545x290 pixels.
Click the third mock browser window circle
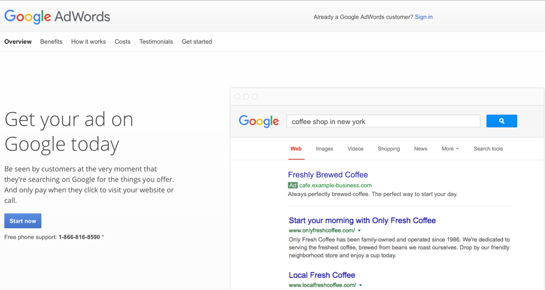pyautogui.click(x=255, y=96)
